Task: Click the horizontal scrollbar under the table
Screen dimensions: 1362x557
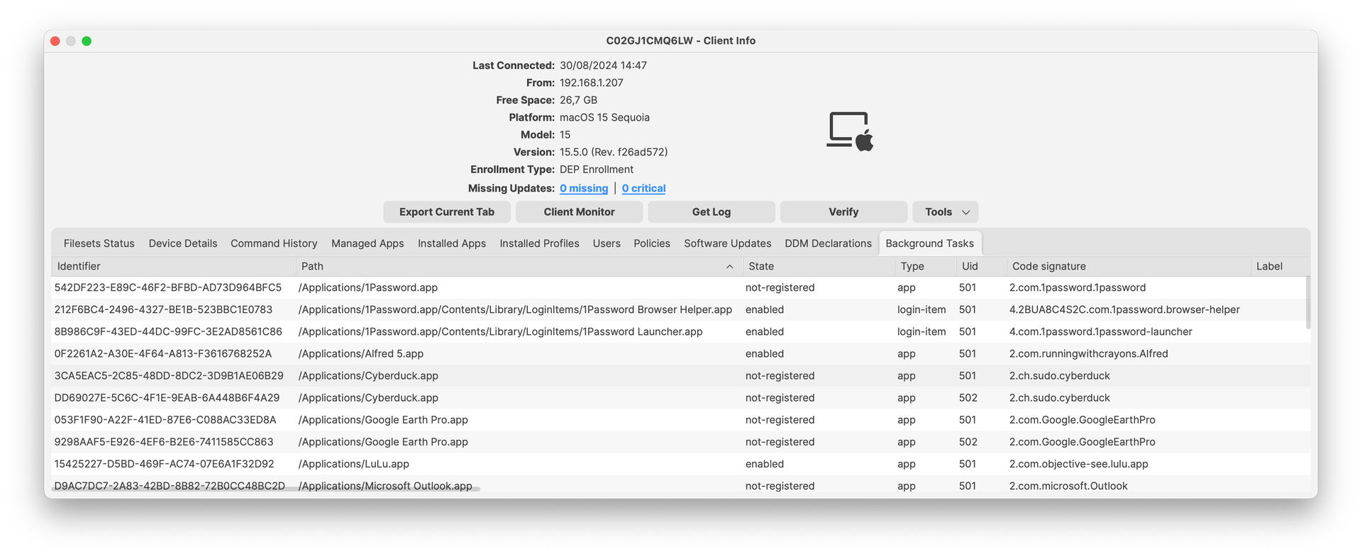Action: 266,489
